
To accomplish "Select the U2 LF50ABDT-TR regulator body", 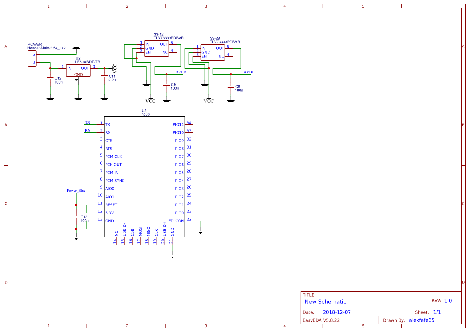I will [x=79, y=71].
